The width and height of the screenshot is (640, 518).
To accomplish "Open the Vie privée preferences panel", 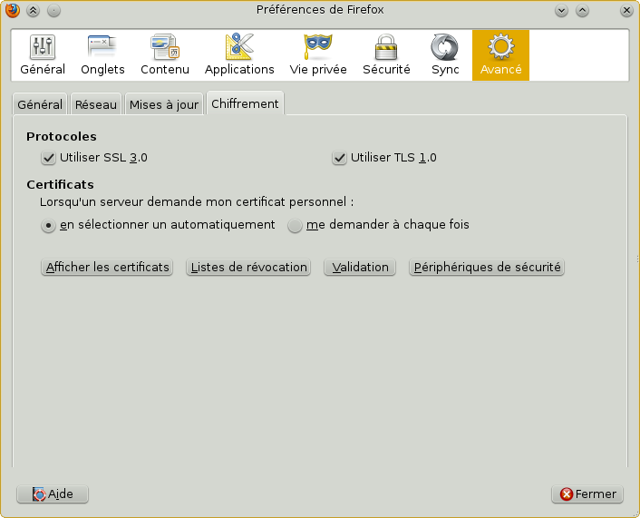I will pos(318,55).
